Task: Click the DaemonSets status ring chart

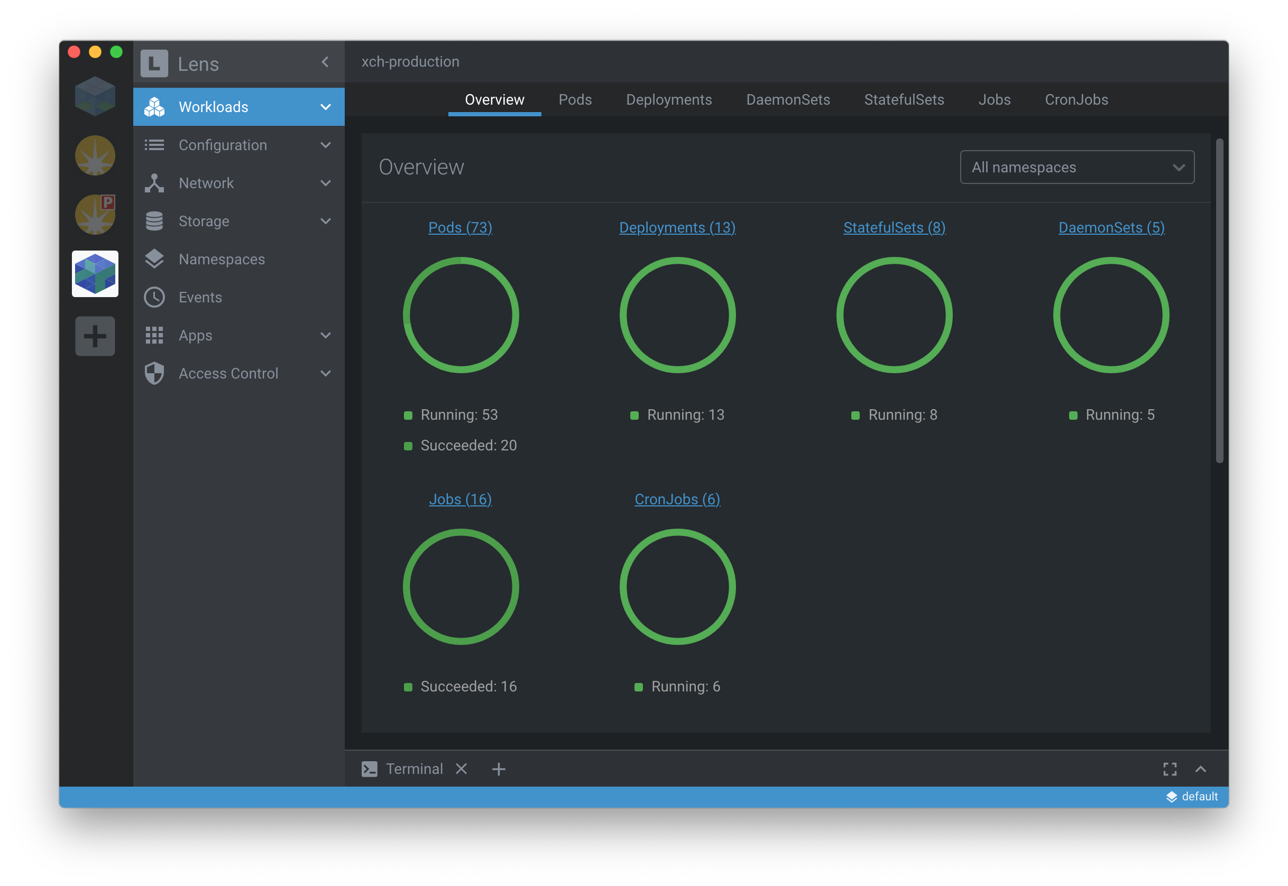Action: pos(1111,315)
